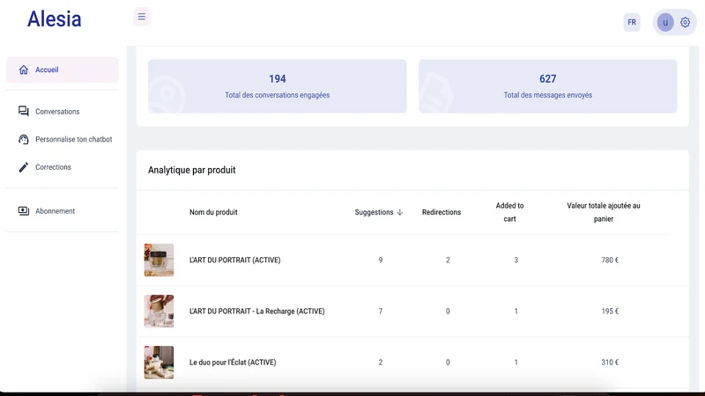
Task: Open Abonnement menu item
Action: tap(62, 211)
